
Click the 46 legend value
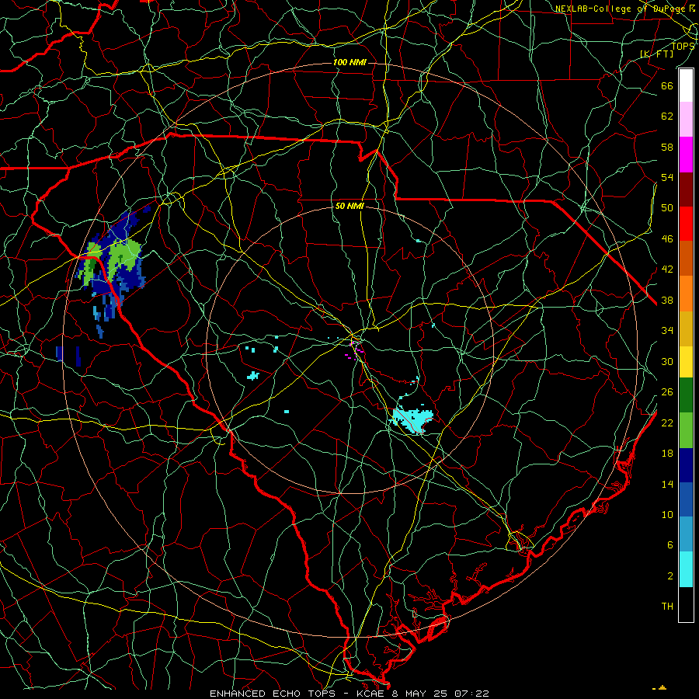coord(667,239)
